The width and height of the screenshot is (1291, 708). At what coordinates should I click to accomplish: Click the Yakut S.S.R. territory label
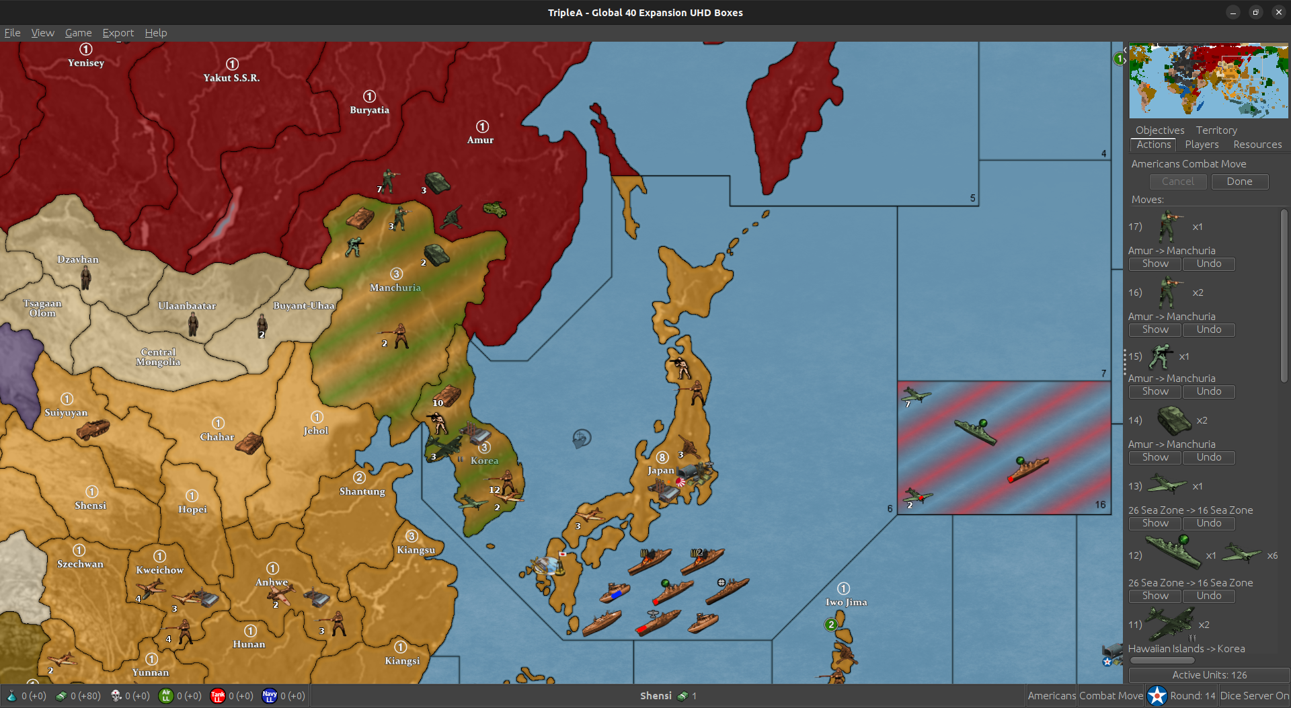pos(231,78)
